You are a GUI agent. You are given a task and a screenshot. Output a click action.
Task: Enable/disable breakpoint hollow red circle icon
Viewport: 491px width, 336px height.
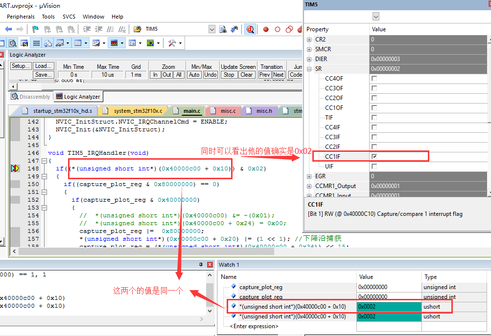click(x=278, y=29)
